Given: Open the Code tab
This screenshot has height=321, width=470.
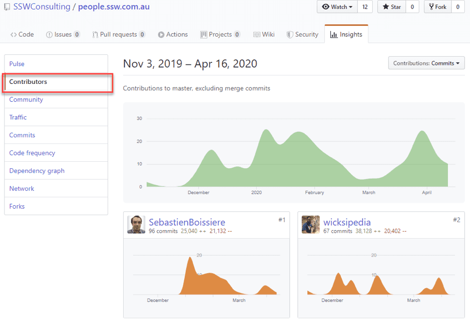Looking at the screenshot, I should tap(22, 34).
